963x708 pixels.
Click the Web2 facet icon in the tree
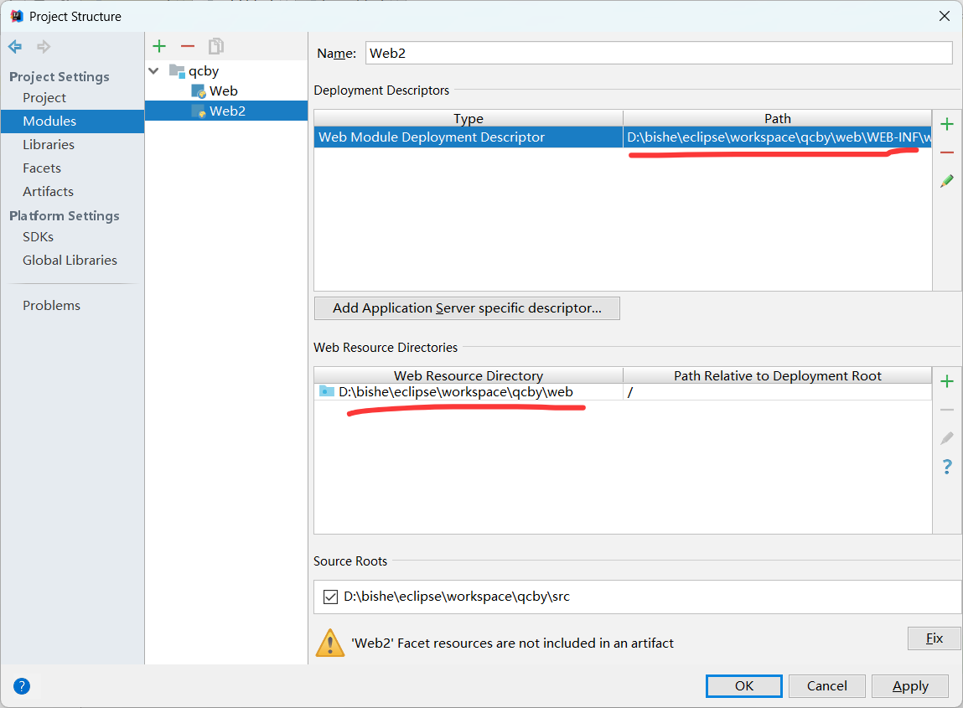coord(199,111)
